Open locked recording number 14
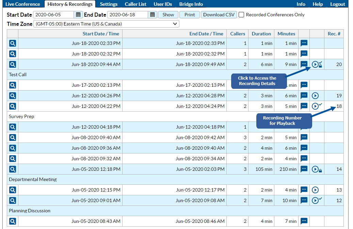 pyautogui.click(x=317, y=169)
